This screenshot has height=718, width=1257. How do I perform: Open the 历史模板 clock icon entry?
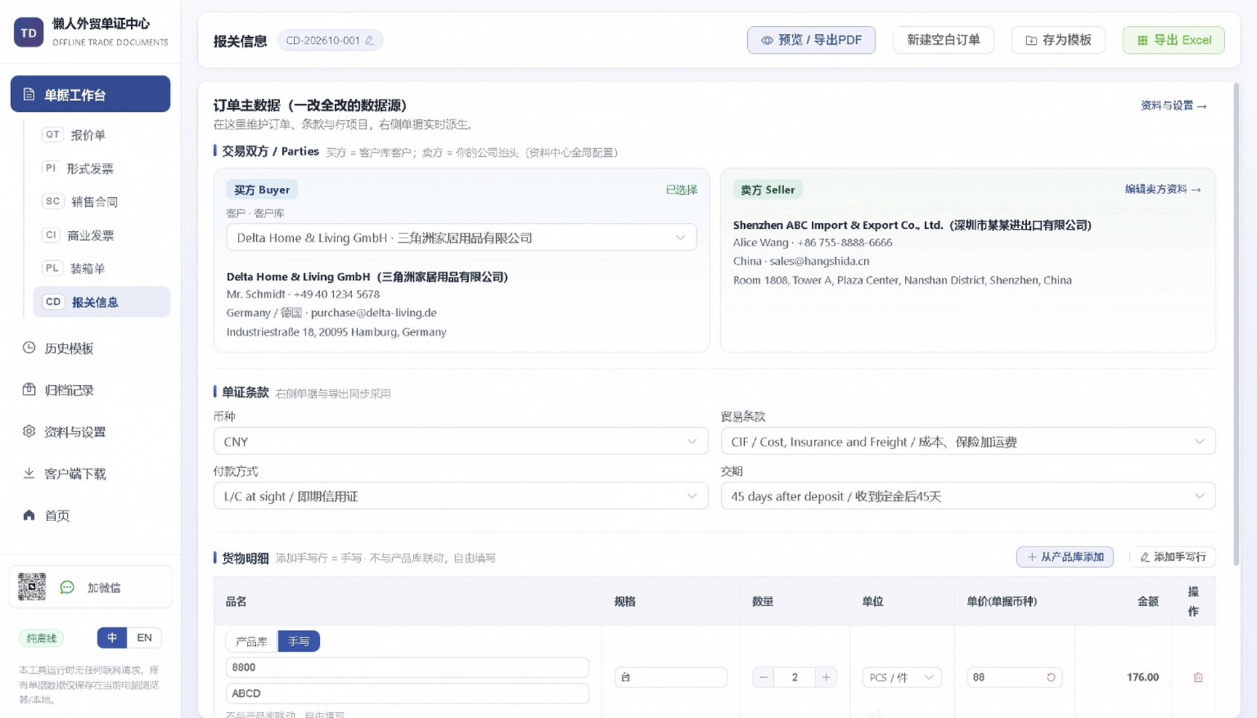29,348
